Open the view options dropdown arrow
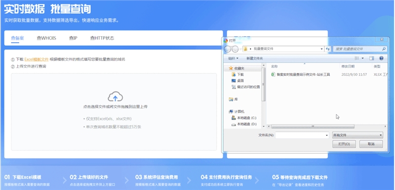The image size is (395, 190). (363, 58)
